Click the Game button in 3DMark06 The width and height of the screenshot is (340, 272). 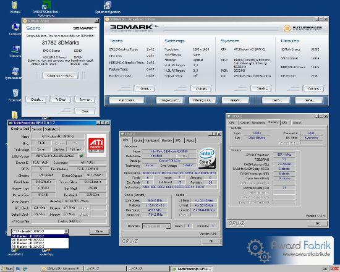click(308, 100)
